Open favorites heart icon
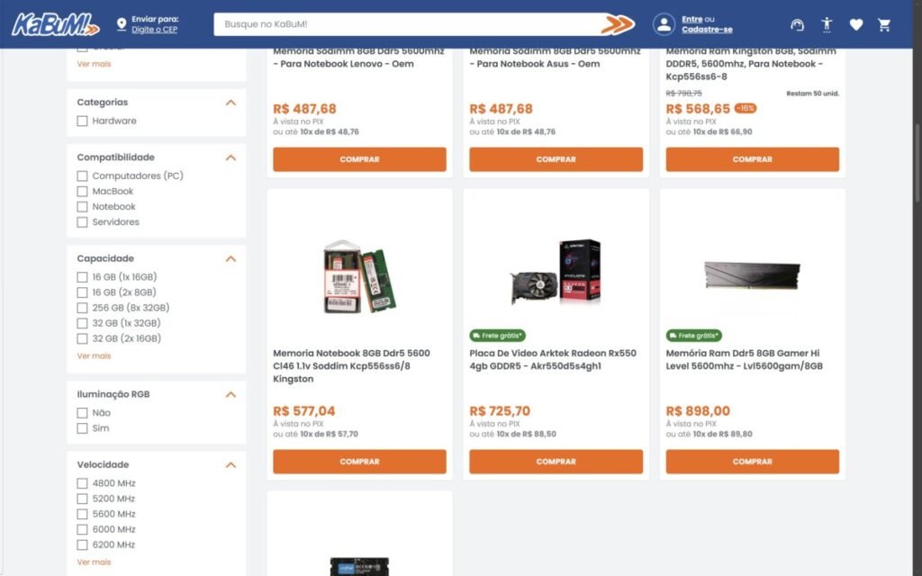 [855, 25]
